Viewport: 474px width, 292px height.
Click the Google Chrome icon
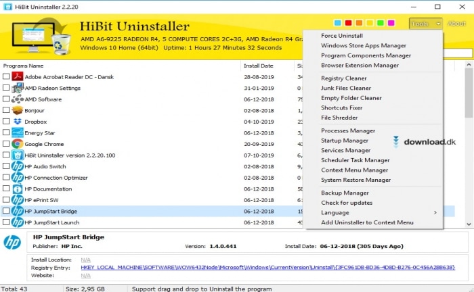click(18, 144)
